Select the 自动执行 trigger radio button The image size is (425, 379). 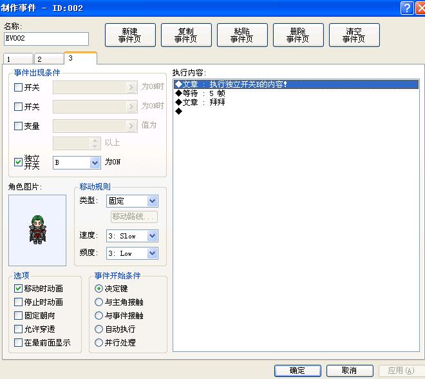(x=99, y=329)
